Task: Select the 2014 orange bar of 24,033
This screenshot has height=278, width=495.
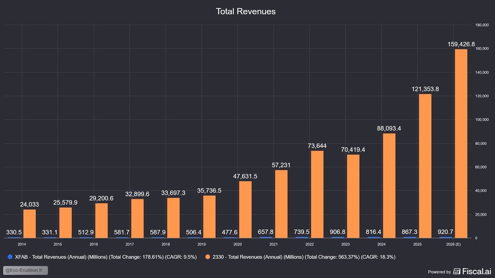Action: pyautogui.click(x=29, y=224)
